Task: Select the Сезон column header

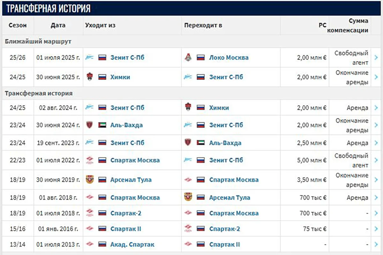Action: (x=18, y=25)
